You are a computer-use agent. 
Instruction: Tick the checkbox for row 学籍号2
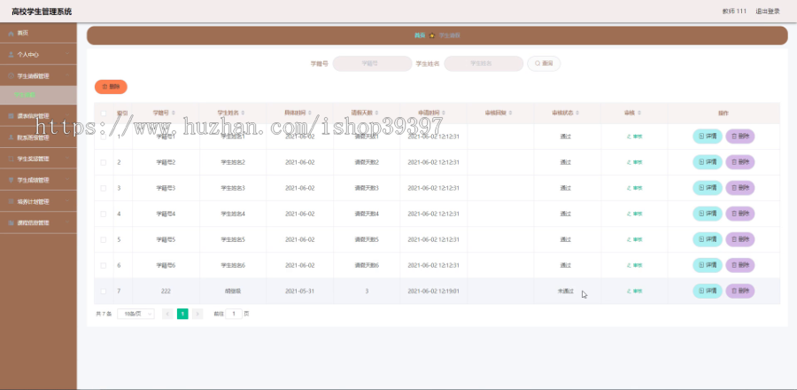click(x=104, y=162)
